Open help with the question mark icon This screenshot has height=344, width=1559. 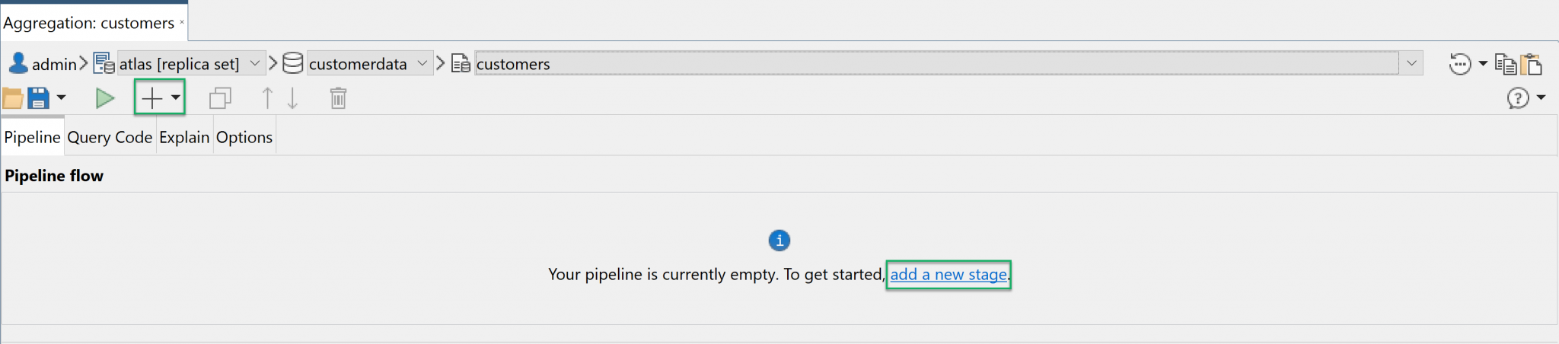pos(1518,98)
